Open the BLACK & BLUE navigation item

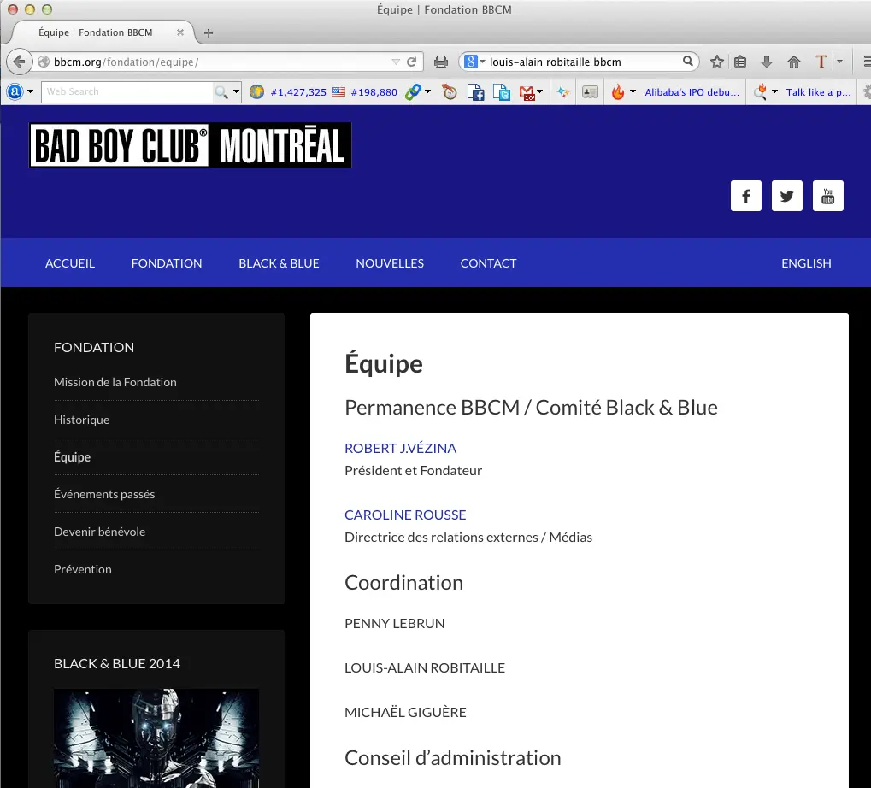click(x=279, y=263)
